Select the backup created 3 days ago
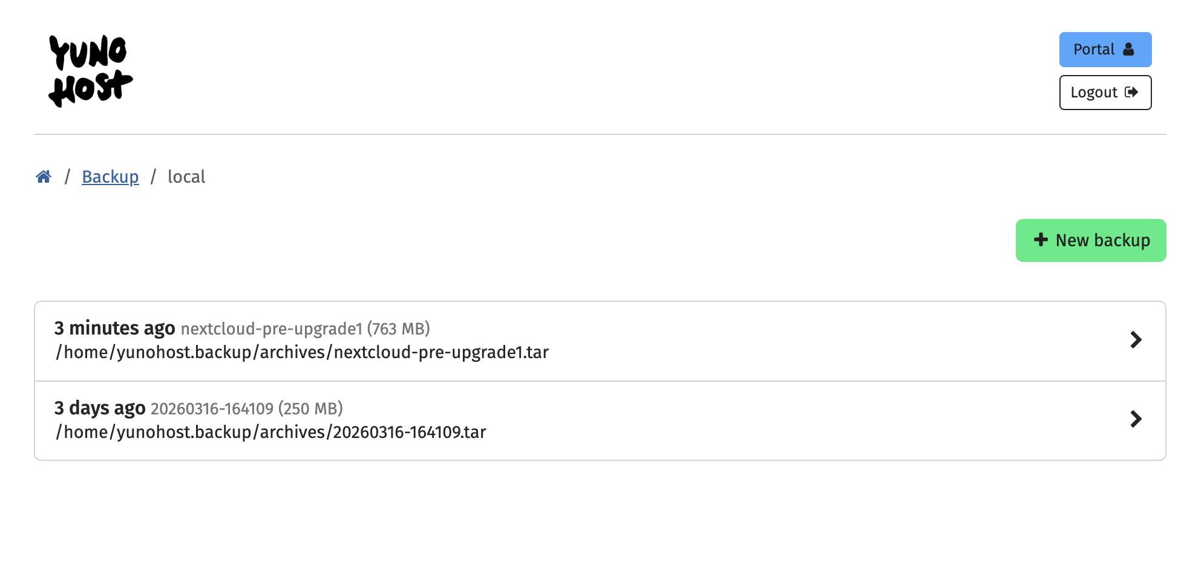The width and height of the screenshot is (1204, 588). 602,420
